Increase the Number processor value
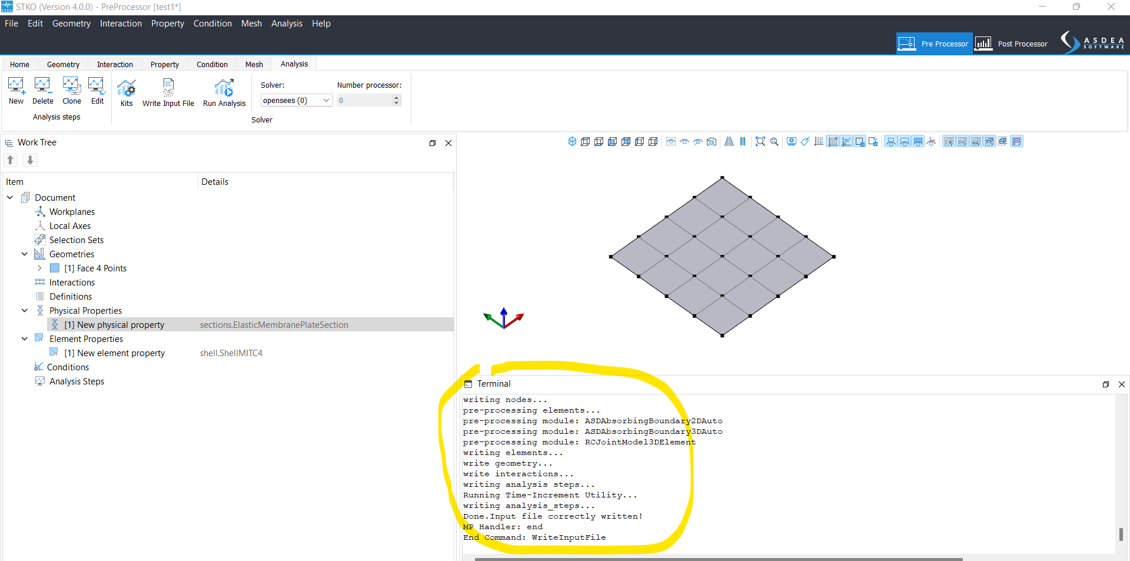Image resolution: width=1130 pixels, height=561 pixels. tap(397, 98)
